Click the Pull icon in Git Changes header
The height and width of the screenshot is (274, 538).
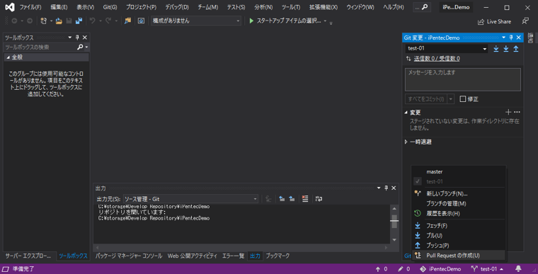pyautogui.click(x=506, y=49)
